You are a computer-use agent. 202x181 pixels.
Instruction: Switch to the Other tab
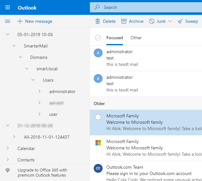point(136,38)
